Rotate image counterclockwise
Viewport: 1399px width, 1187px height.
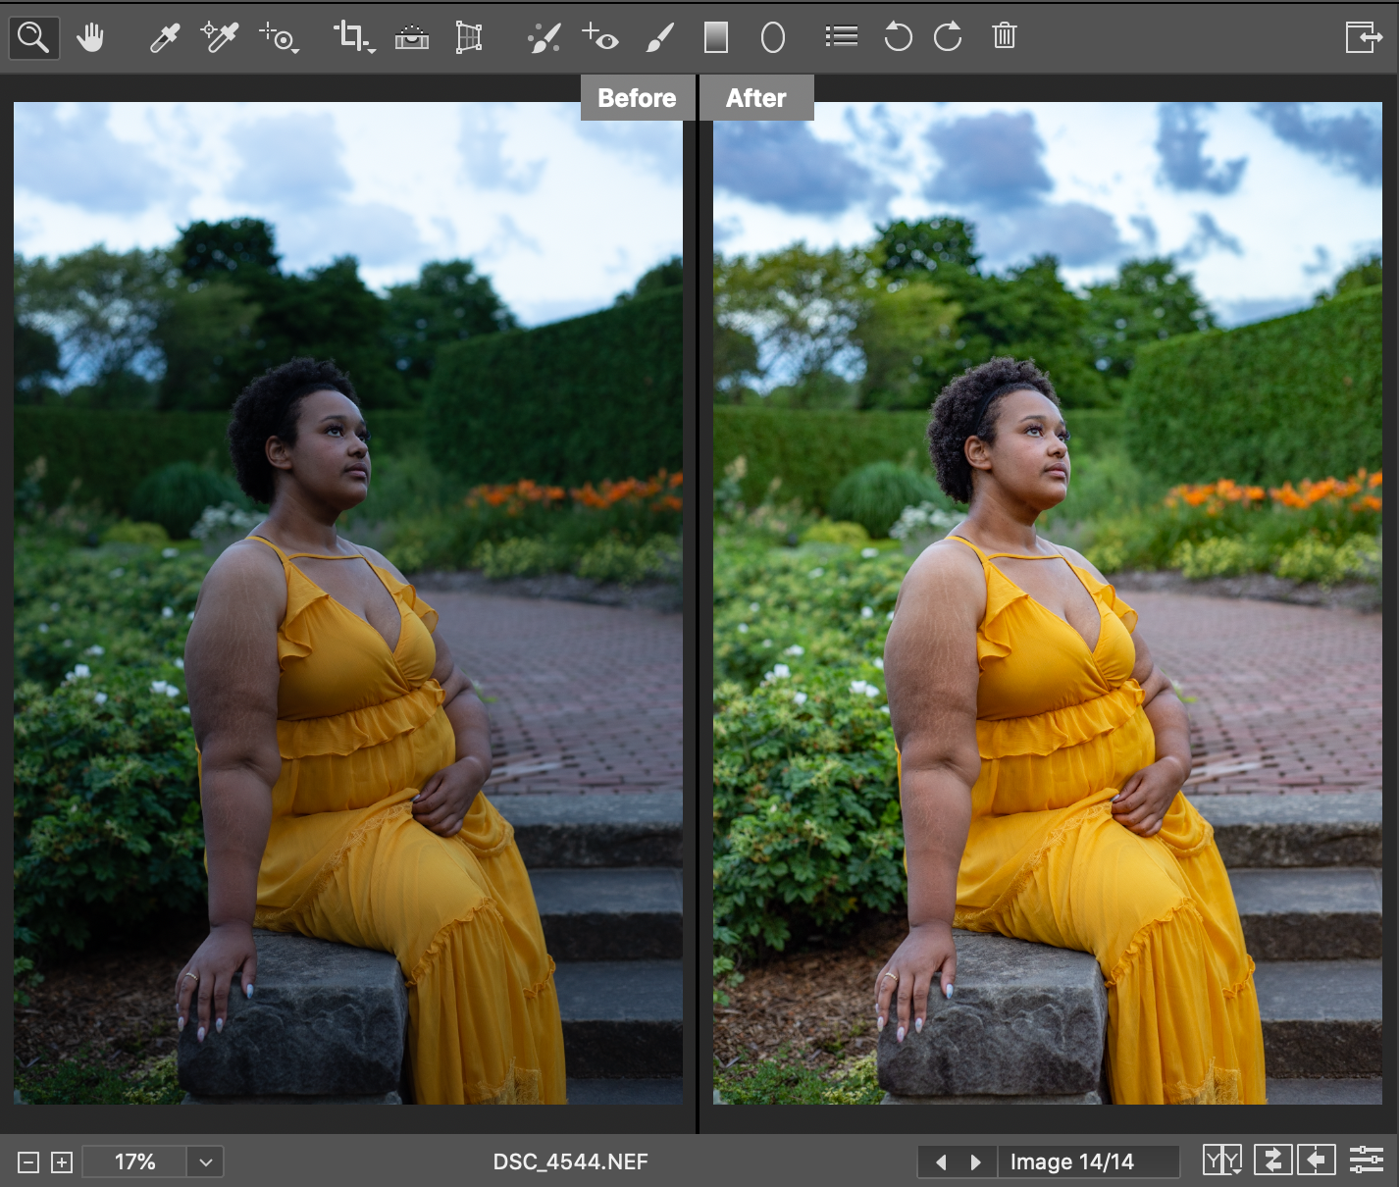click(x=898, y=37)
